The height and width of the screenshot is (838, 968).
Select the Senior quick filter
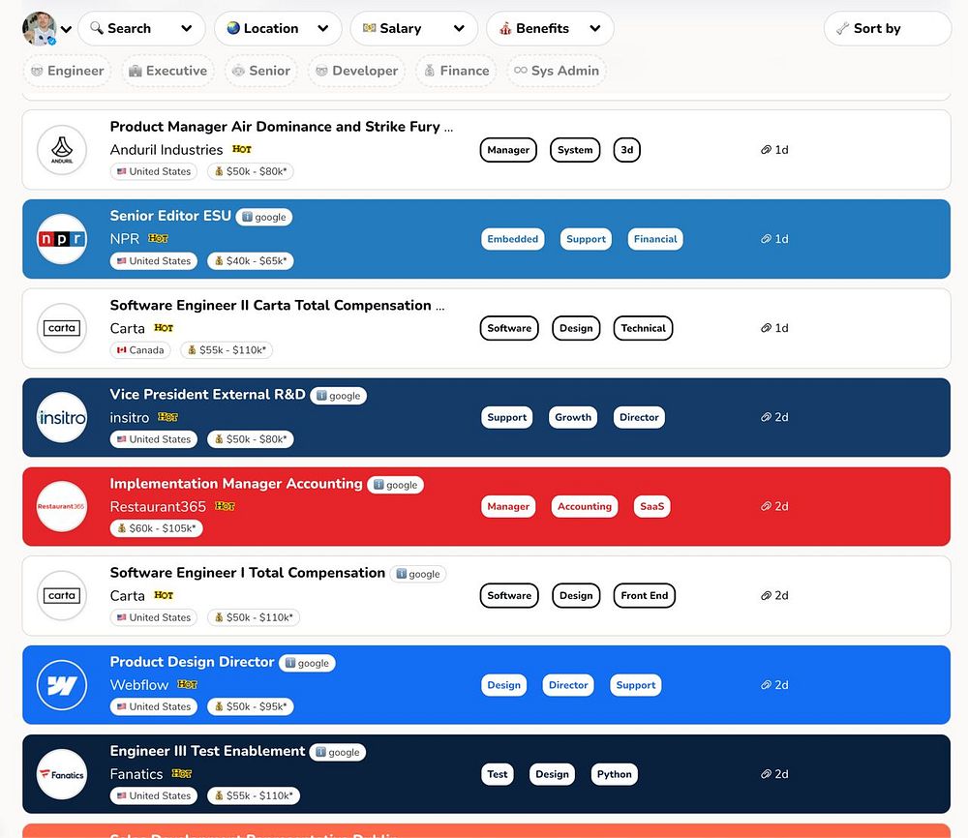[261, 71]
